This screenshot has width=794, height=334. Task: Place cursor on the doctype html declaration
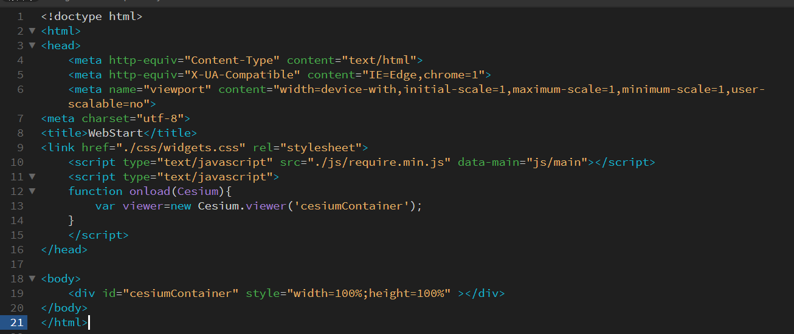point(92,16)
